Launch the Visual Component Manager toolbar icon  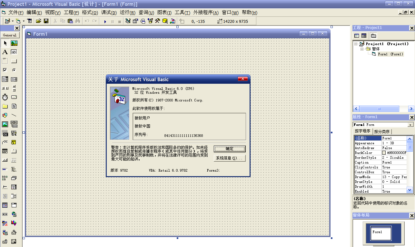[x=173, y=21]
